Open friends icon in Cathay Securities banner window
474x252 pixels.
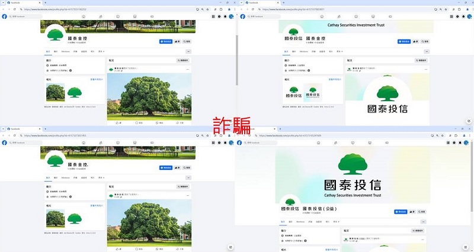pos(339,17)
